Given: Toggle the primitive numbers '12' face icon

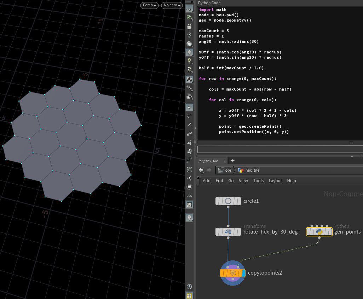Looking at the screenshot, I should click(189, 151).
